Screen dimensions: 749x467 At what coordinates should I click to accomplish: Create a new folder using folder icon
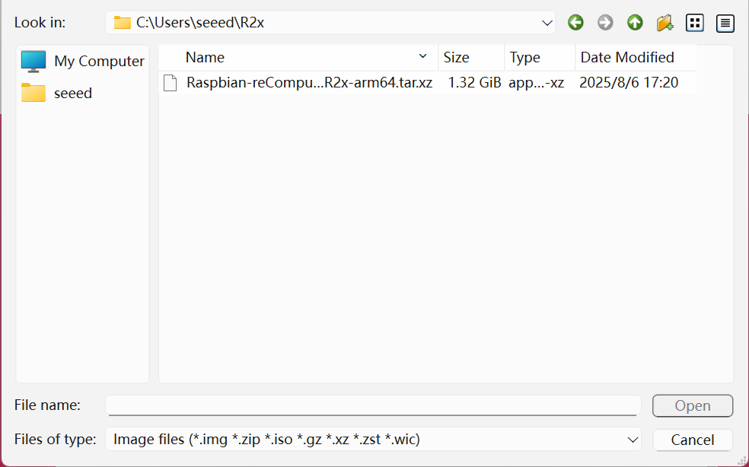pos(665,23)
